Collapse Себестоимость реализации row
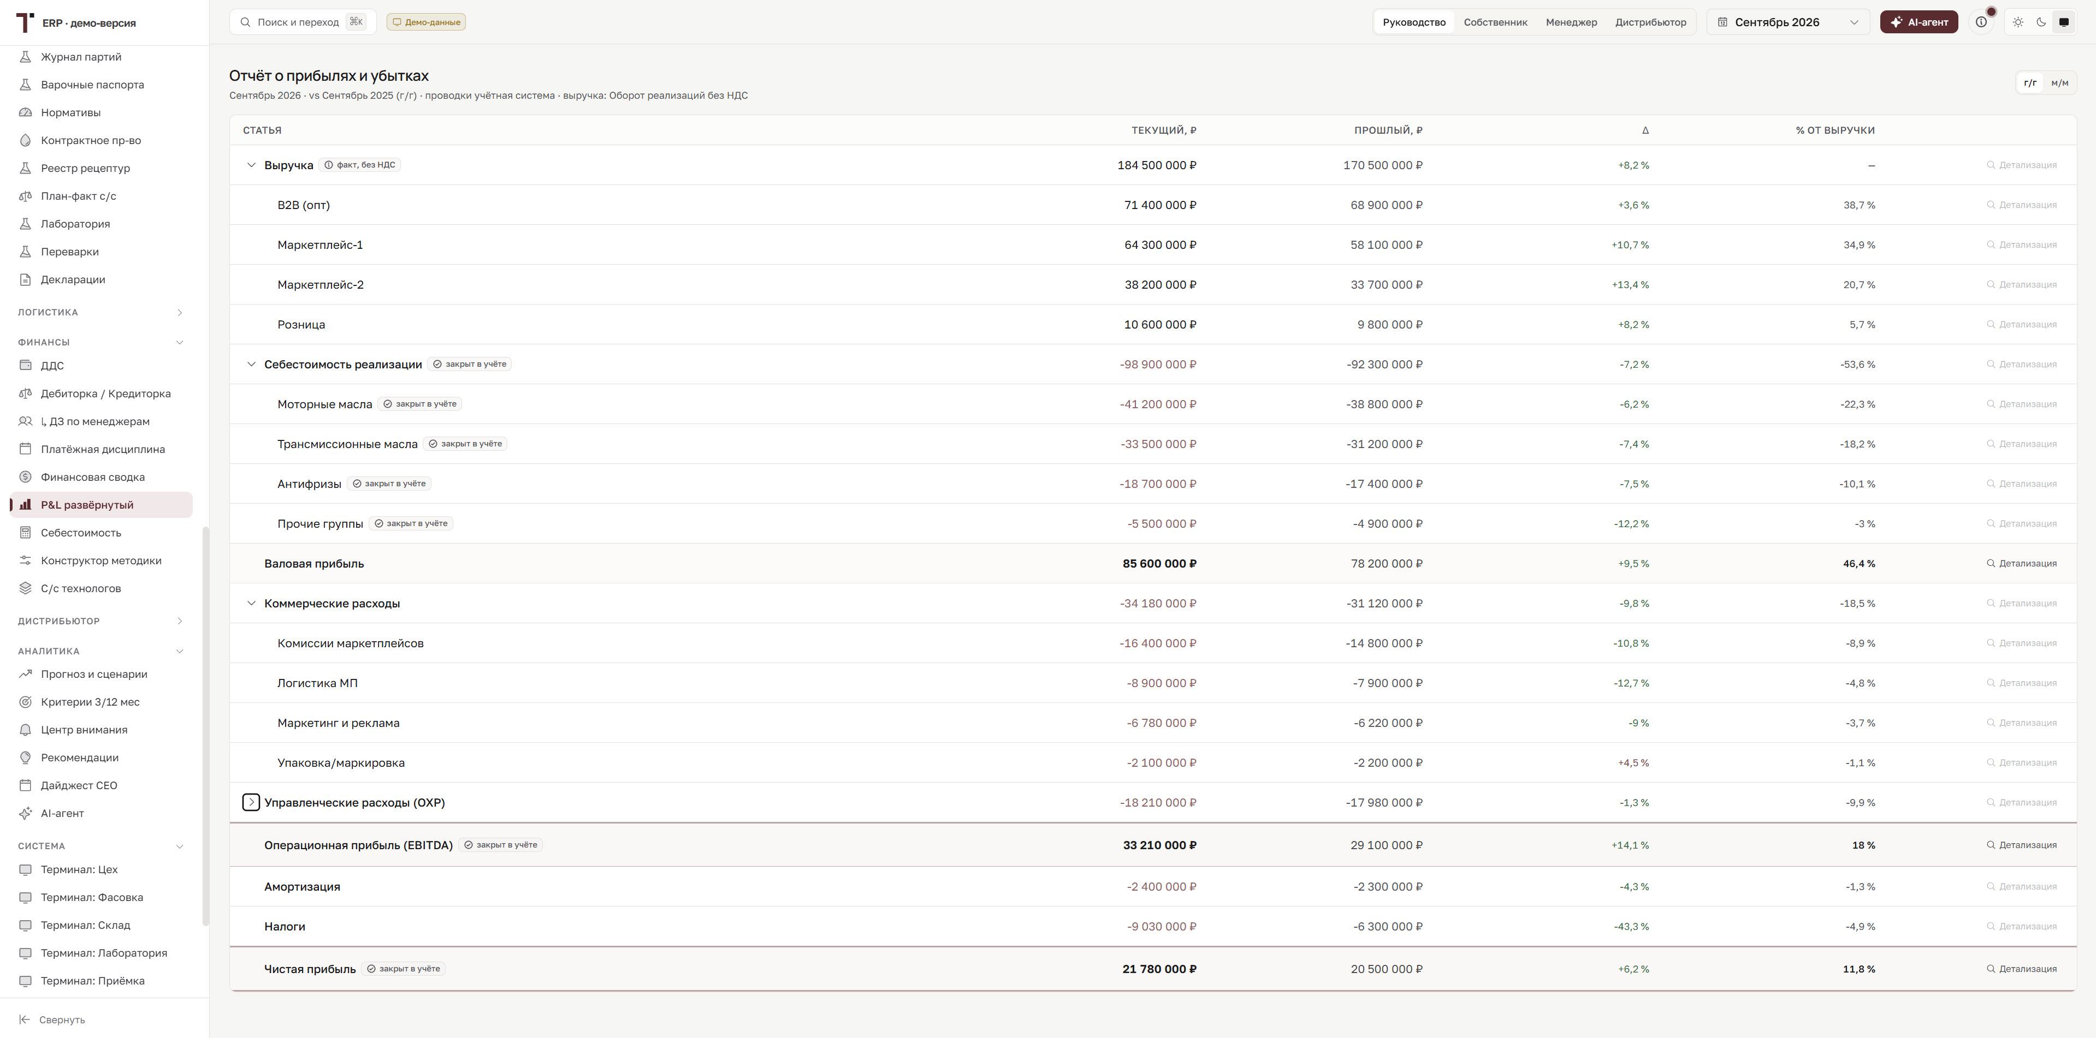 tap(251, 364)
